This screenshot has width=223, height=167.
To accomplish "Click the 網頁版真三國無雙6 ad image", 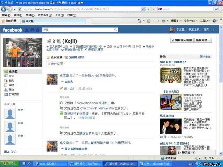I will (171, 75).
